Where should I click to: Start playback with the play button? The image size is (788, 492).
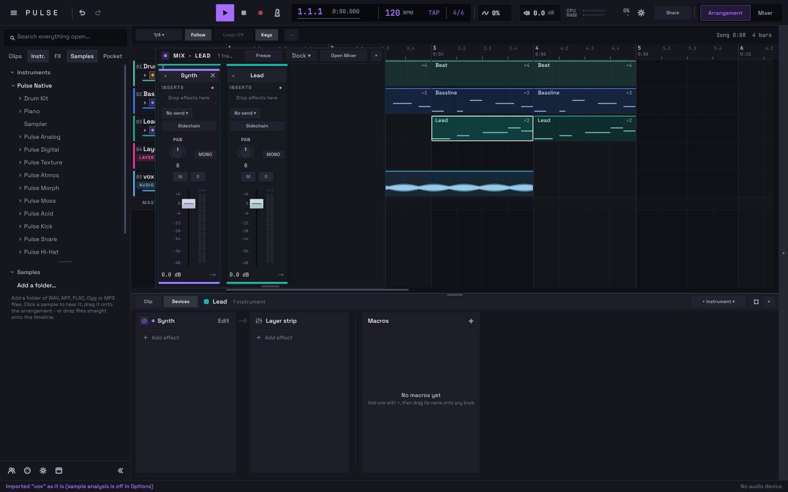point(225,13)
